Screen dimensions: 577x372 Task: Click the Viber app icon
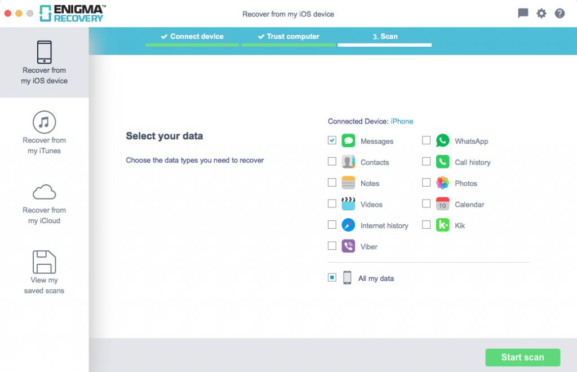pos(348,246)
